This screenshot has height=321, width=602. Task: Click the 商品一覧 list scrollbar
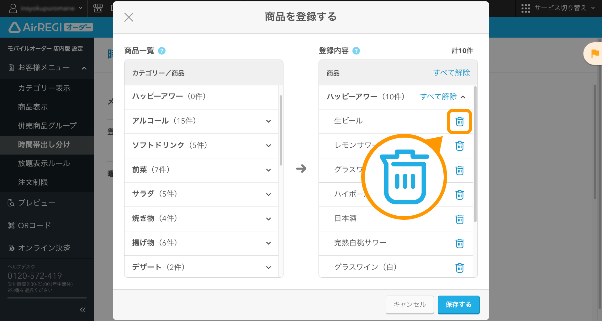(x=281, y=130)
